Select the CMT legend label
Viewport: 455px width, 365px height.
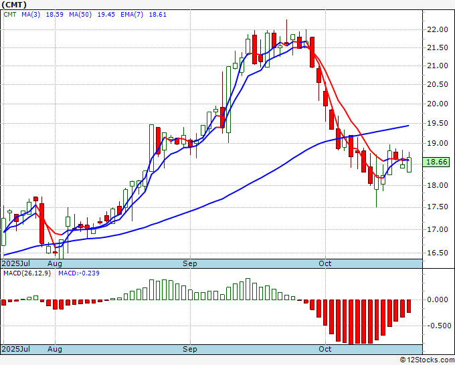(x=10, y=15)
